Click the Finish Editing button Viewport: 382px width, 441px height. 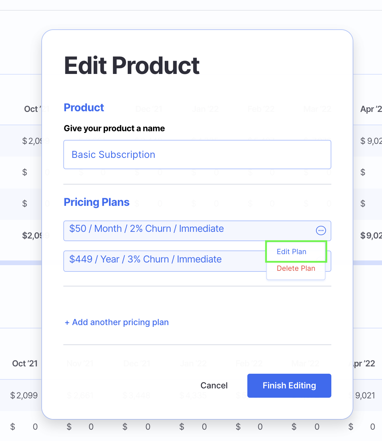click(x=289, y=385)
